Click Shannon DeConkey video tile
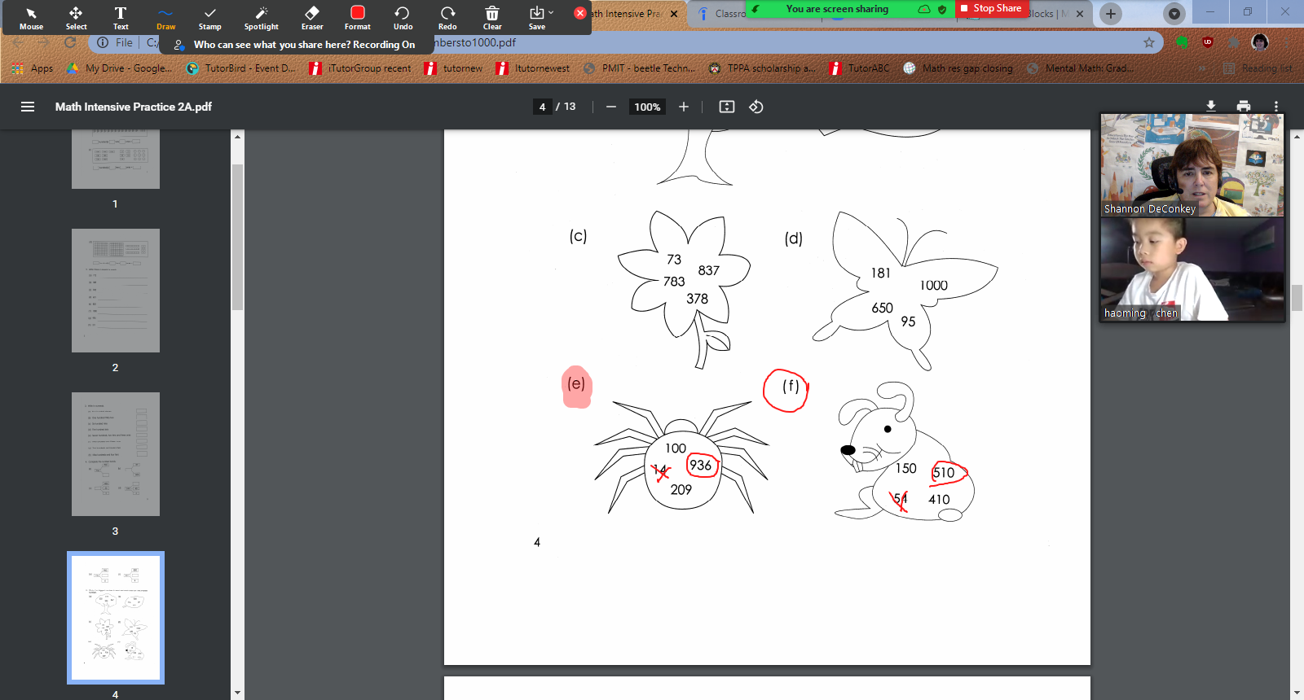 tap(1192, 165)
